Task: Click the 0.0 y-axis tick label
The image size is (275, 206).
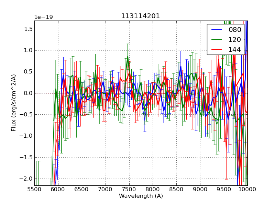Action: (27, 93)
